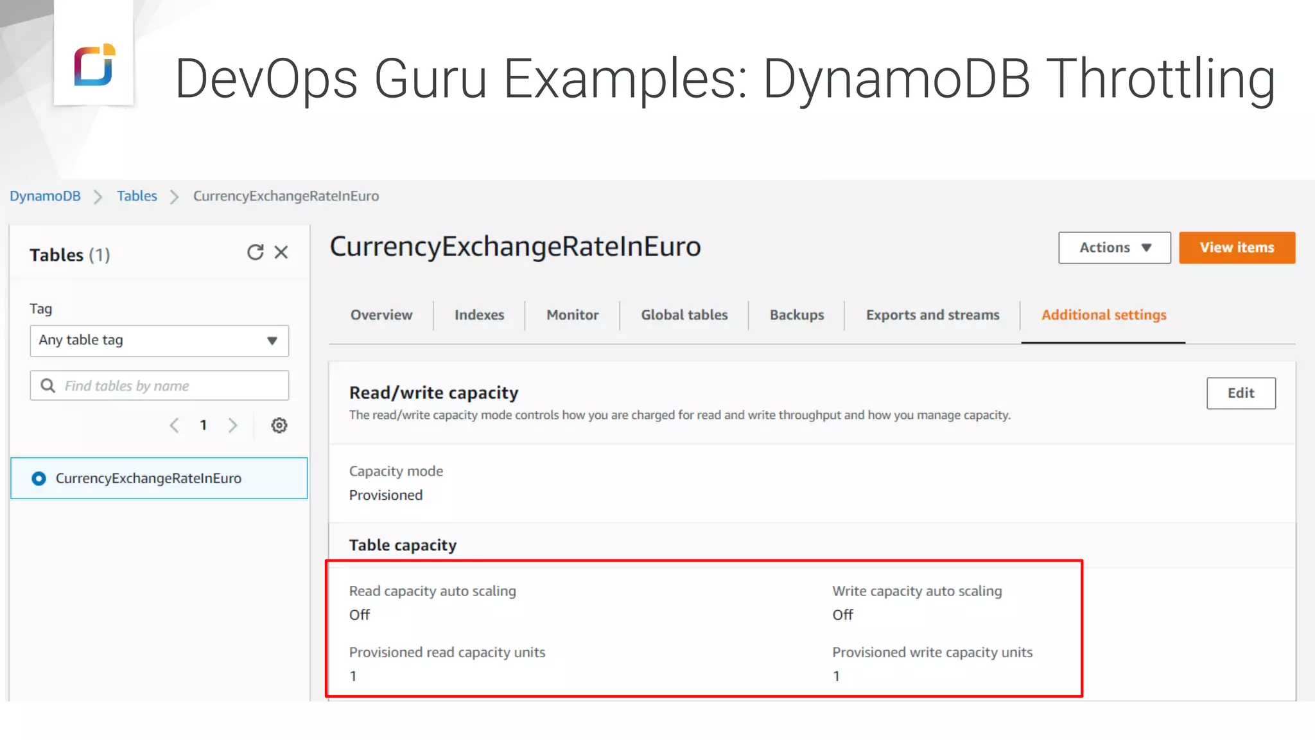The image size is (1315, 740).
Task: Click page number 1 in pagination
Action: click(x=204, y=425)
